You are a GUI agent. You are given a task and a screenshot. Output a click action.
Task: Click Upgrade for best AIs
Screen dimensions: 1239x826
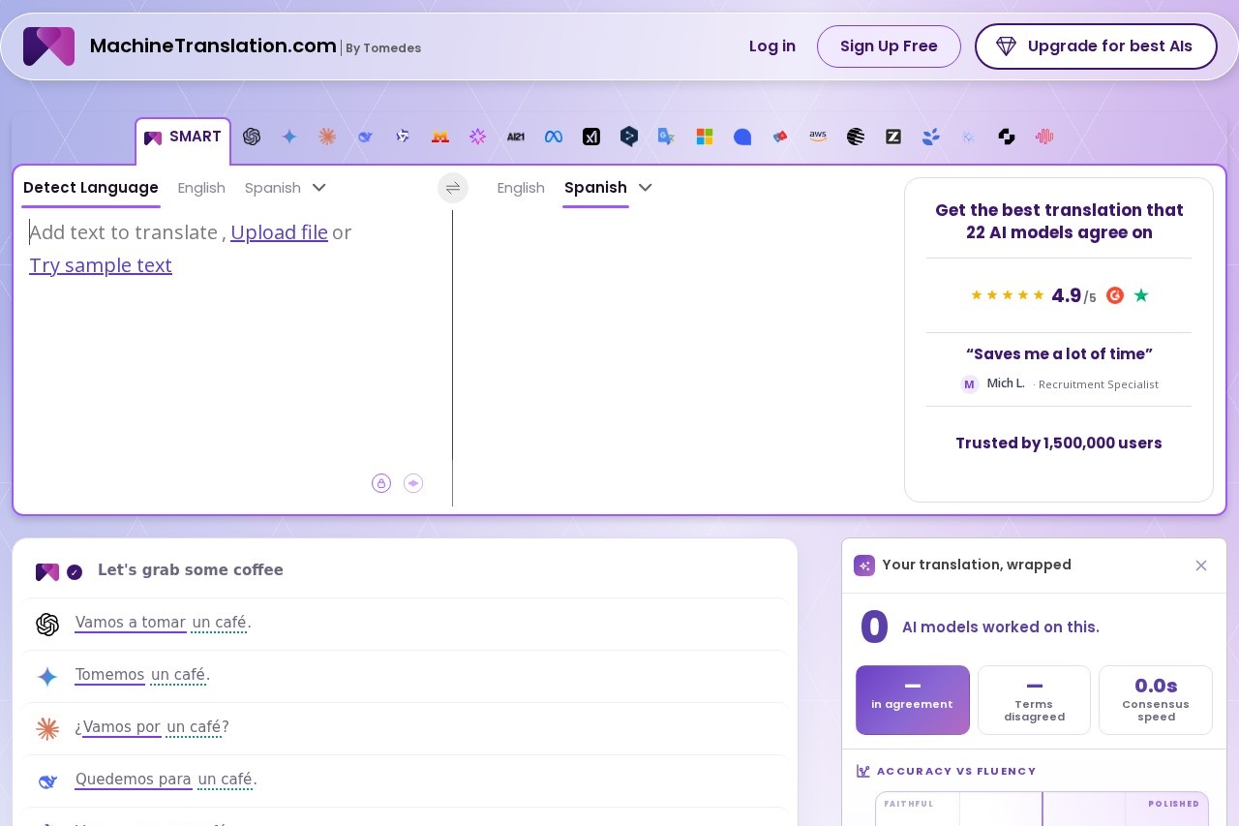click(1096, 46)
